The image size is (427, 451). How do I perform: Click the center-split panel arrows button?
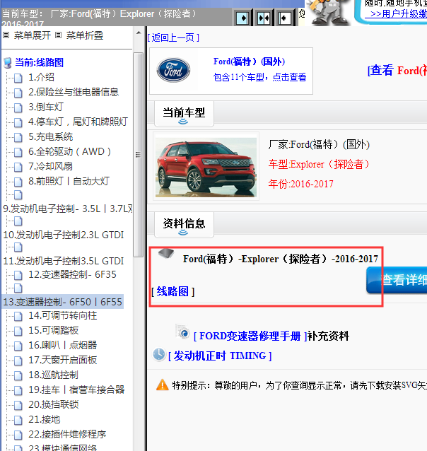point(264,18)
